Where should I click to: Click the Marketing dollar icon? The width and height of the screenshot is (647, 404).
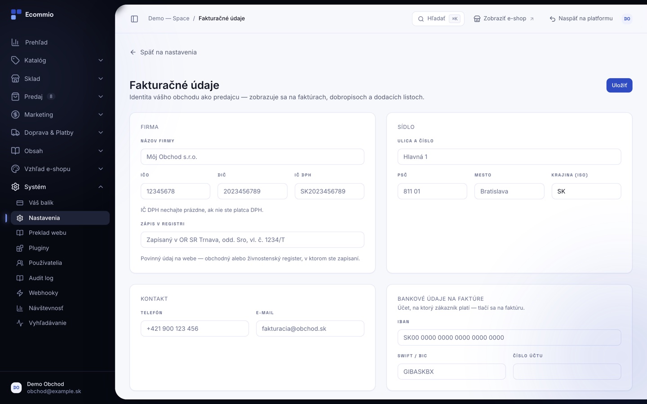15,114
